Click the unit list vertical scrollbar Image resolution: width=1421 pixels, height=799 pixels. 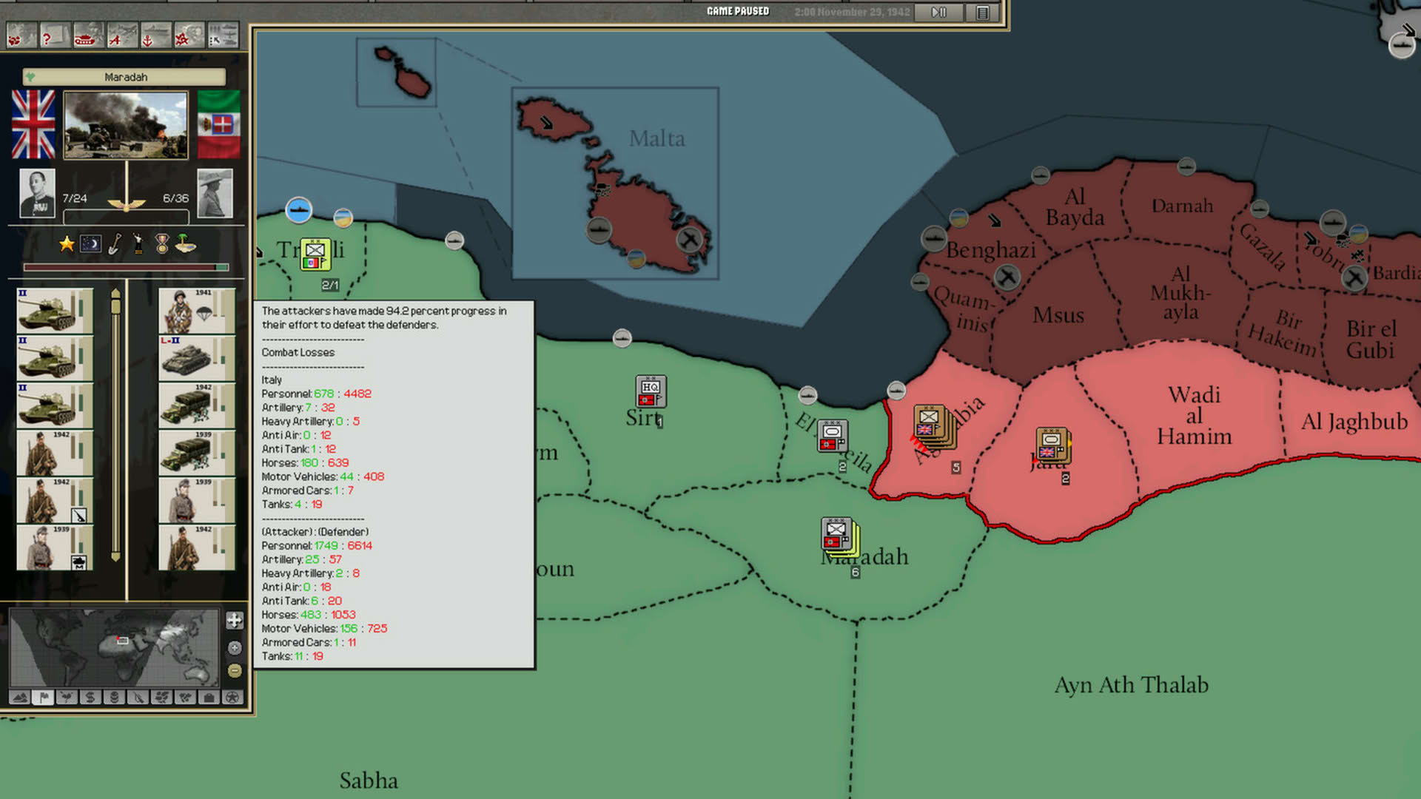click(115, 425)
